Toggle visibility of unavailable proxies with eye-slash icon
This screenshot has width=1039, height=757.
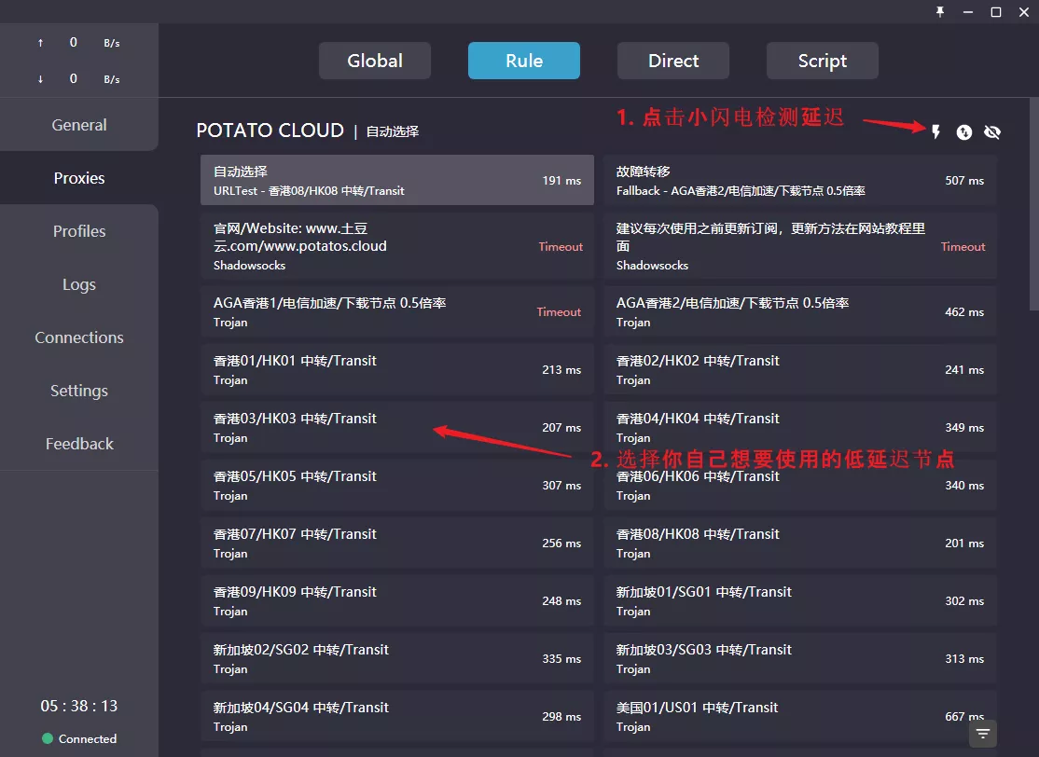992,132
